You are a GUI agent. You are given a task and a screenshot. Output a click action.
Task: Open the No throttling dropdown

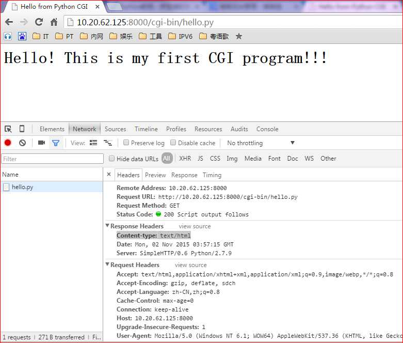pyautogui.click(x=261, y=143)
